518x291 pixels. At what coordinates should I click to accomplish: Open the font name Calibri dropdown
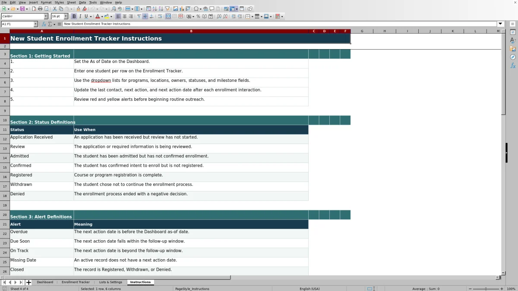46,16
